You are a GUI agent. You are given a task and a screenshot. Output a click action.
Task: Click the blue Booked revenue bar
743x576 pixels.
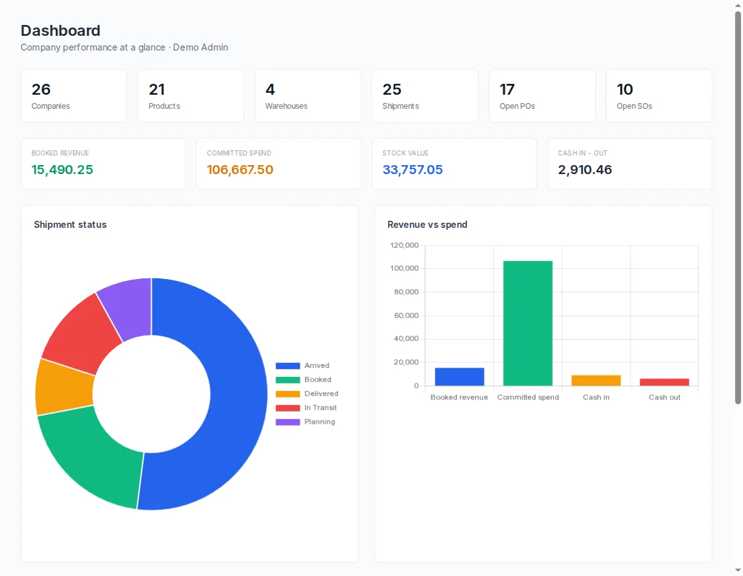coord(460,377)
